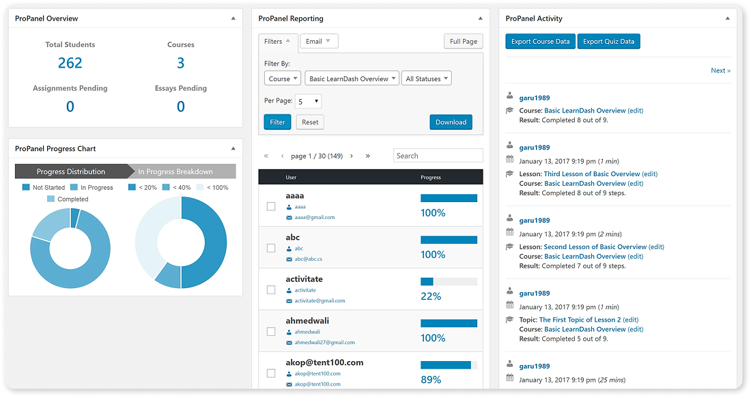Viewport: 751px width, 398px height.
Task: Click the user icon next to activitate
Action: [289, 290]
